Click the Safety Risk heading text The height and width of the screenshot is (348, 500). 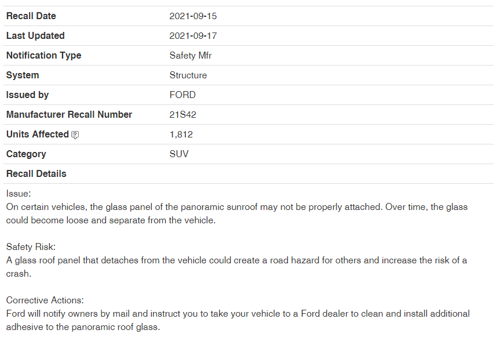(x=31, y=247)
